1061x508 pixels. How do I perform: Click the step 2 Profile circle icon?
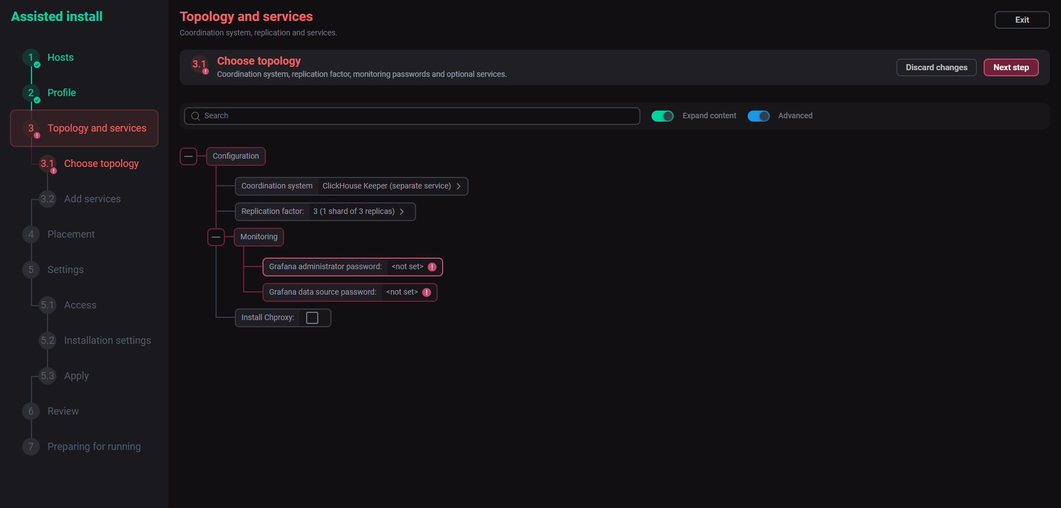click(x=31, y=93)
